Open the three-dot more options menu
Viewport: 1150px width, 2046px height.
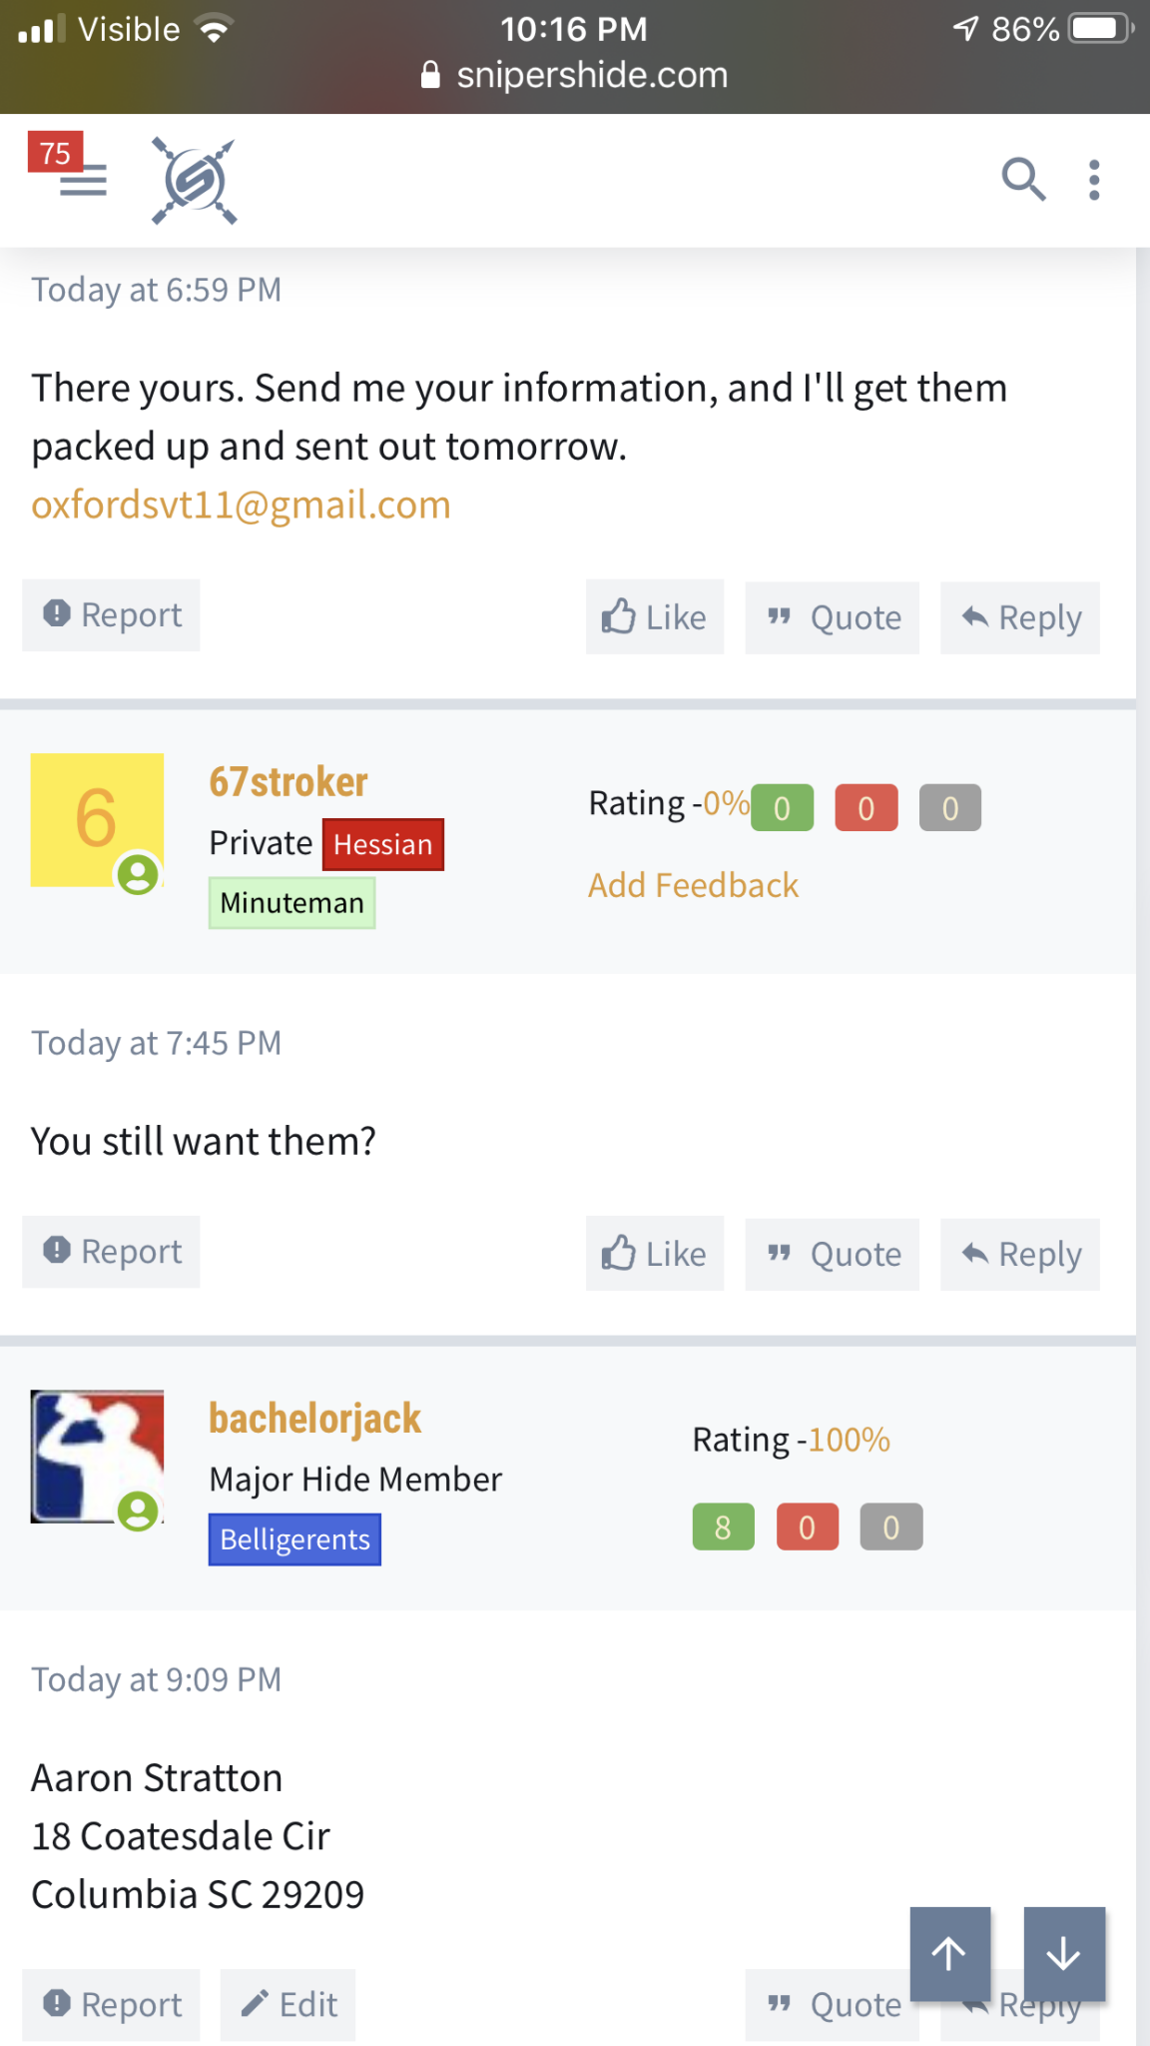[x=1094, y=180]
